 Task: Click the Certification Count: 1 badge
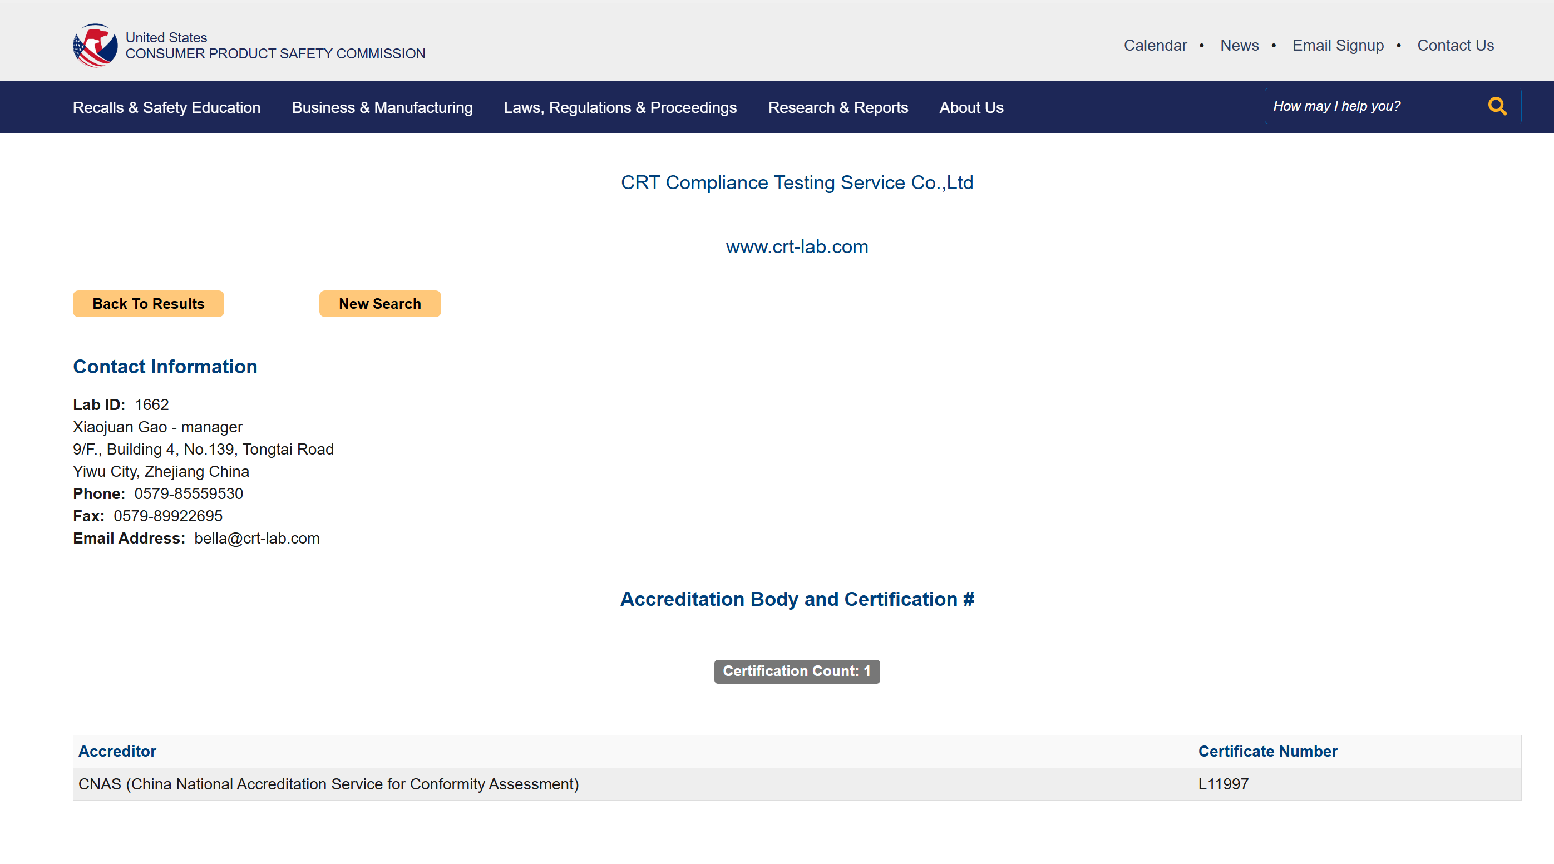coord(797,671)
